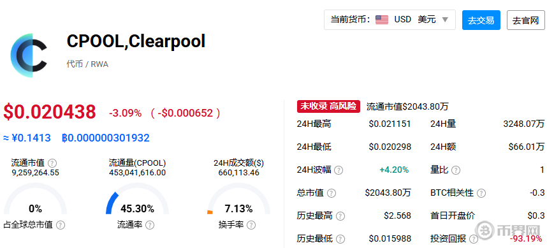Click 24H额 value $66.01万

pyautogui.click(x=527, y=147)
